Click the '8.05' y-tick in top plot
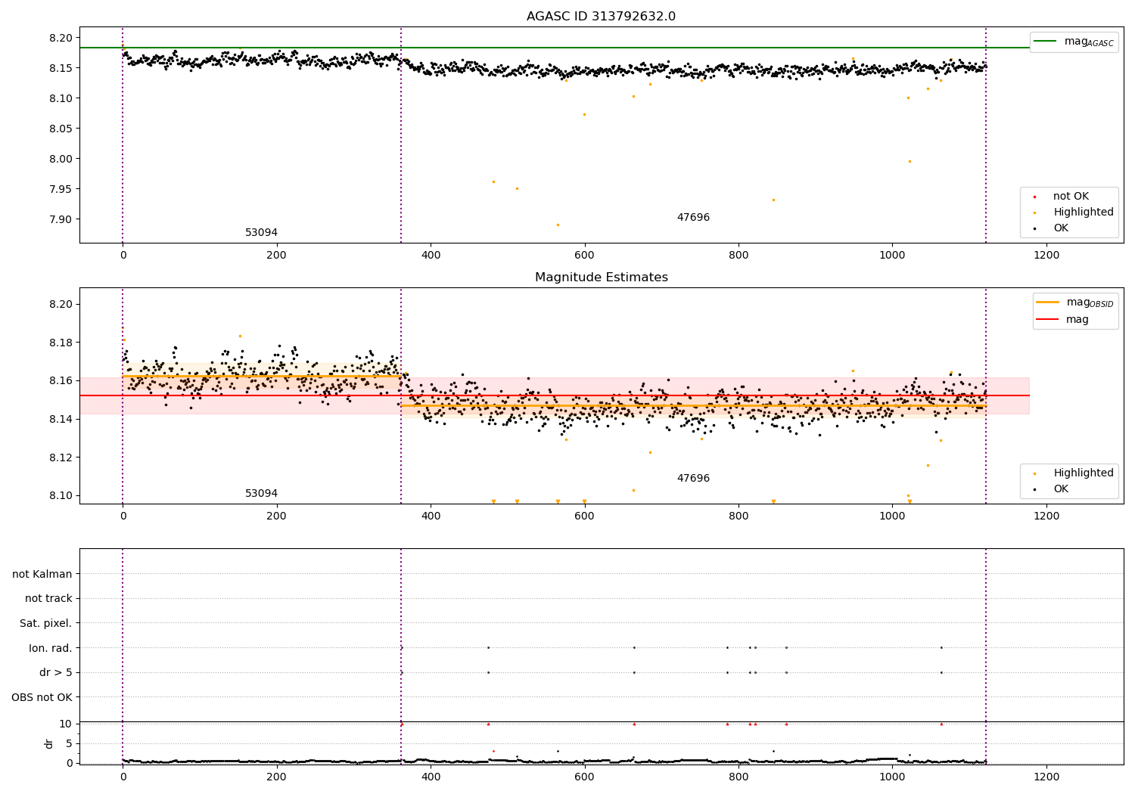 click(x=61, y=129)
